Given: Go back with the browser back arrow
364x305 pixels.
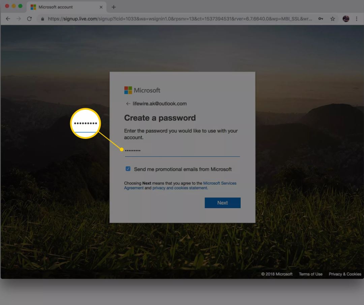Looking at the screenshot, I should click(x=8, y=19).
